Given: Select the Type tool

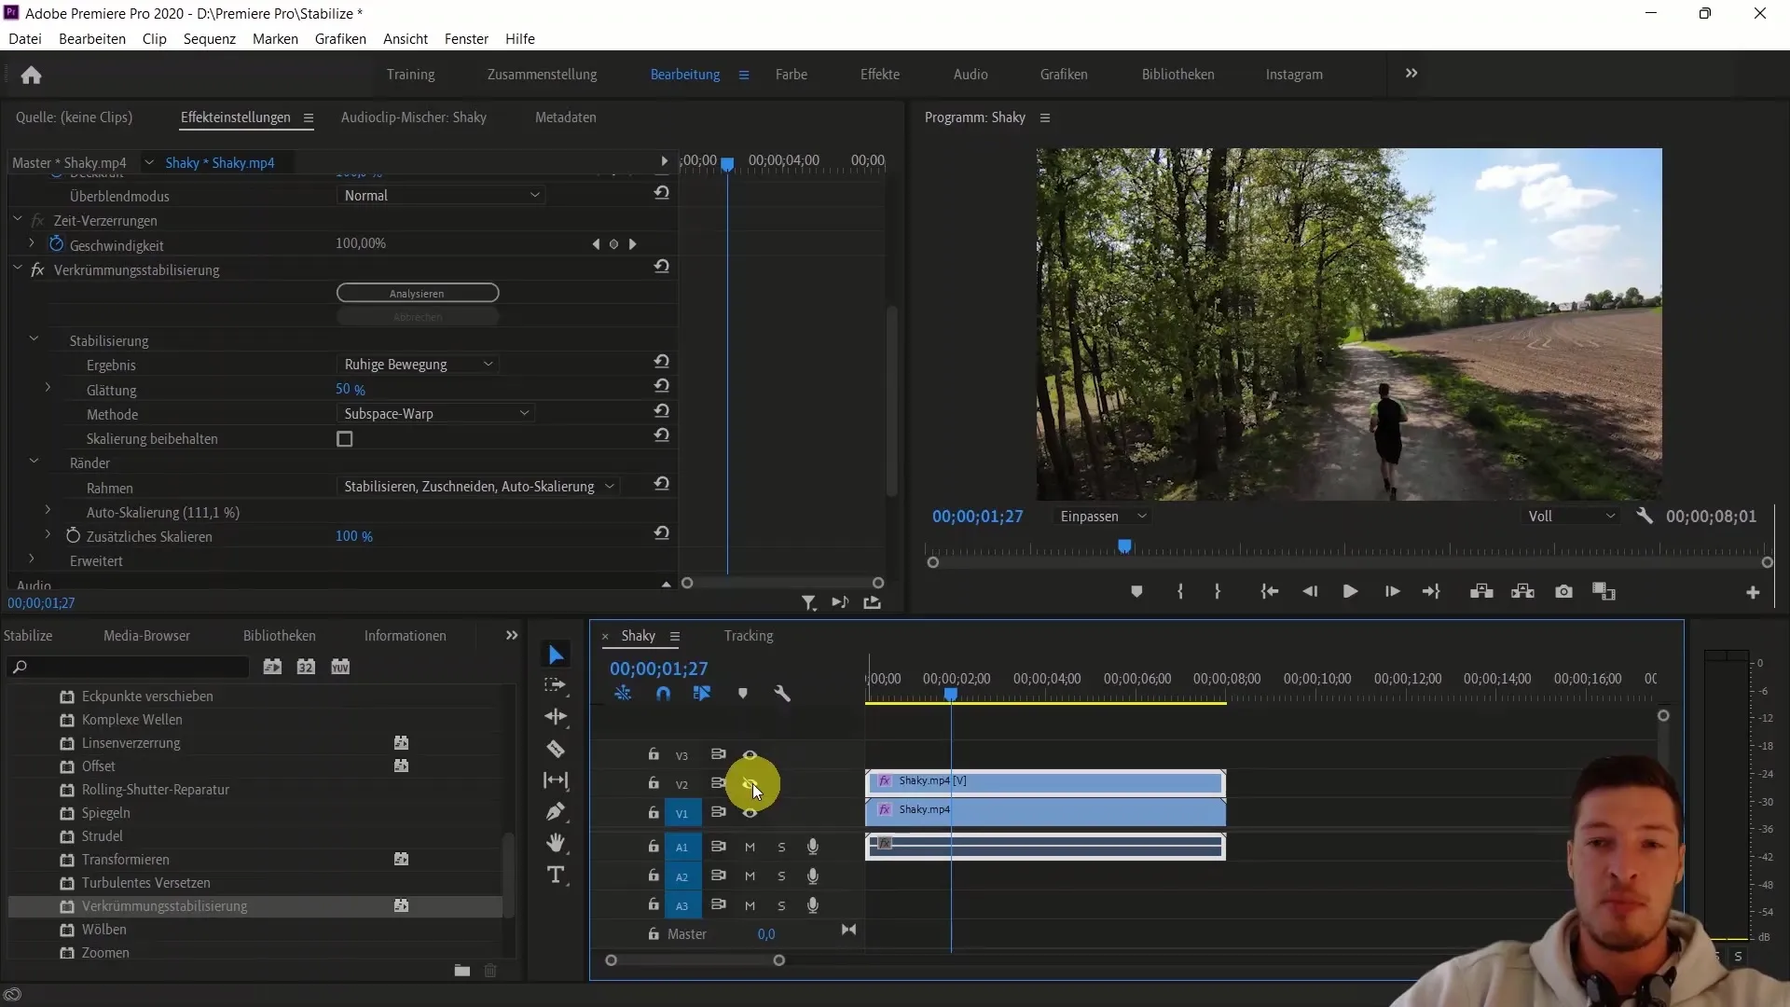Looking at the screenshot, I should [x=556, y=875].
